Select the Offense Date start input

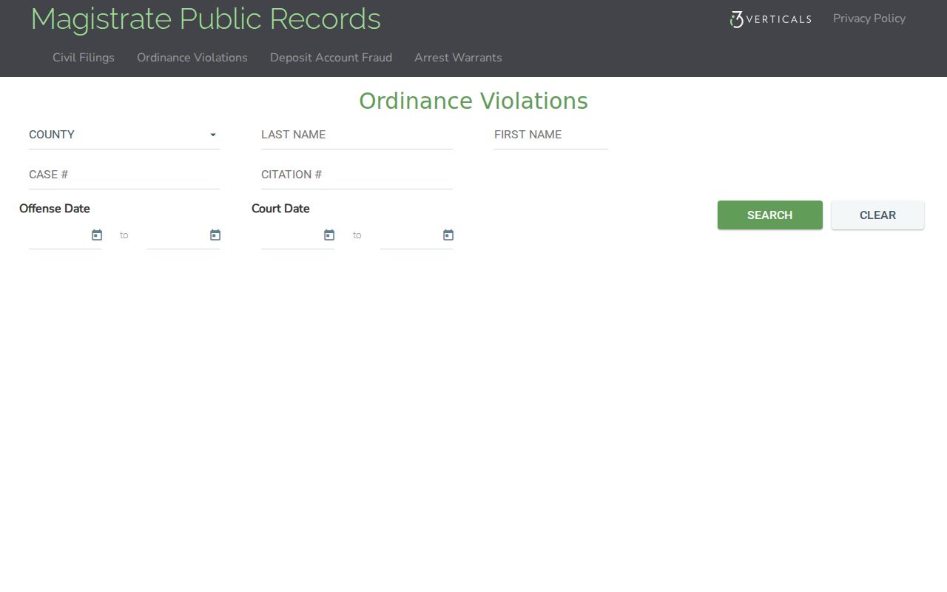click(58, 235)
